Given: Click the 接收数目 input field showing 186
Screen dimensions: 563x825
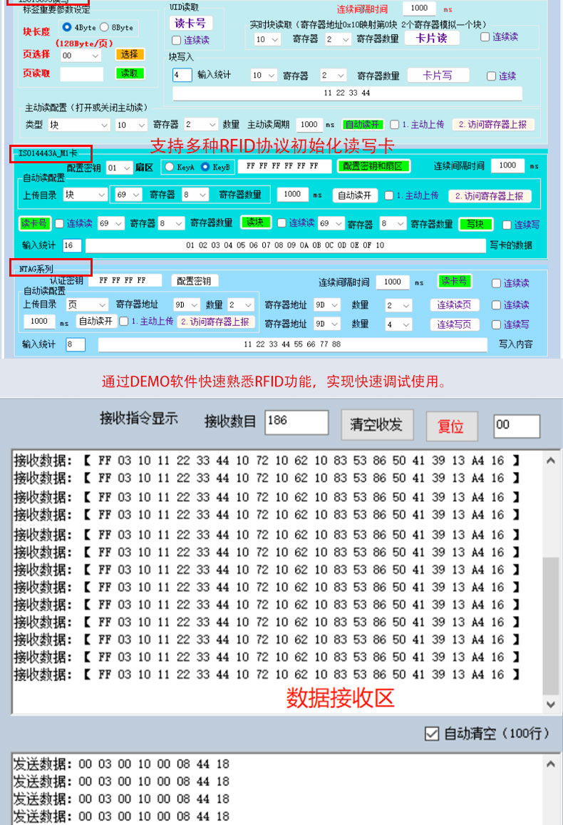Looking at the screenshot, I should (296, 423).
